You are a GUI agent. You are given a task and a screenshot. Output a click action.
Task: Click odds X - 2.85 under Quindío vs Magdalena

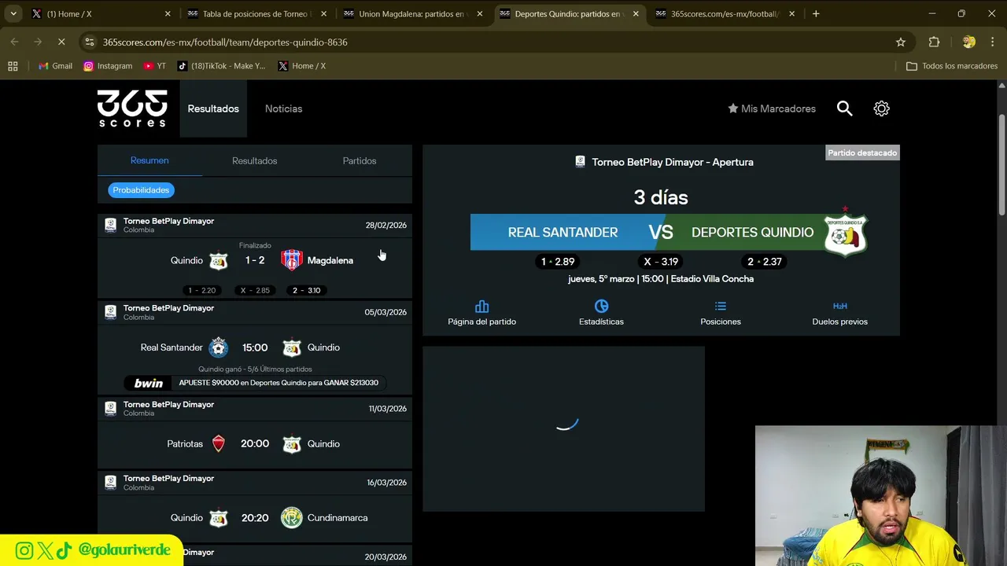(255, 290)
